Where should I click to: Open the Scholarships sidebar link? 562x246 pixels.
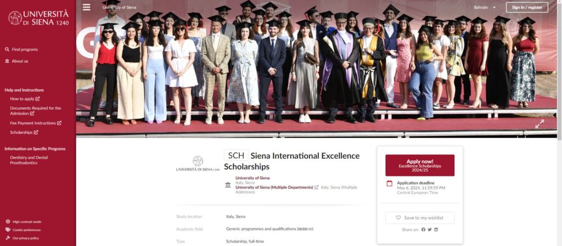24,132
